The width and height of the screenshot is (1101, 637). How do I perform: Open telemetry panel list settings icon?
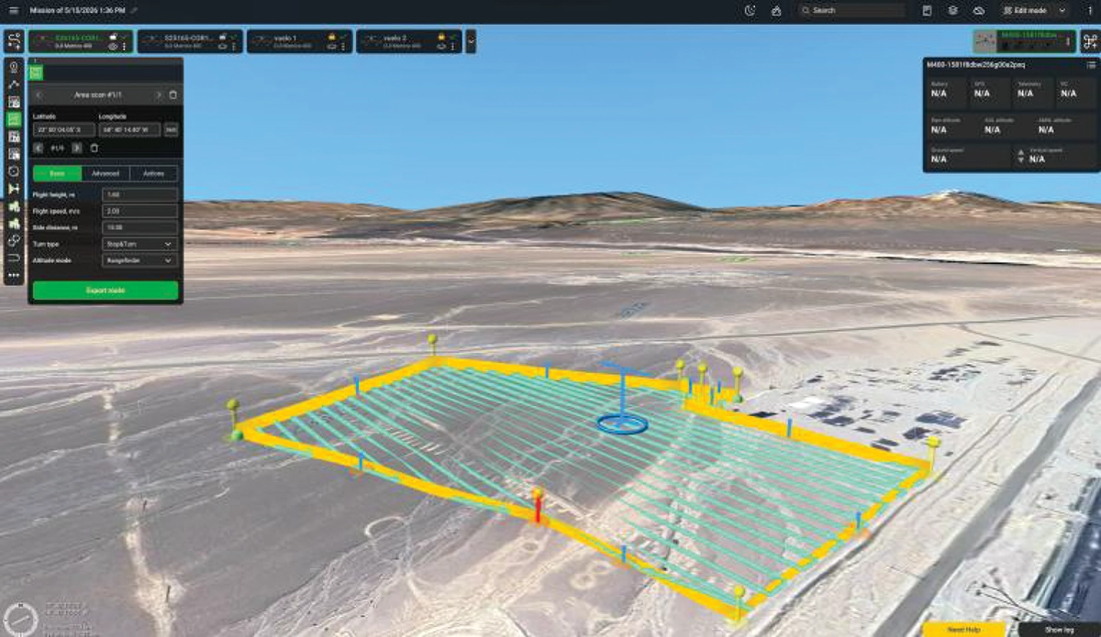(x=1091, y=65)
